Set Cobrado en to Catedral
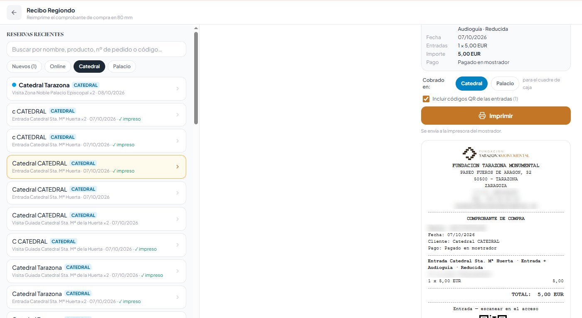 (471, 84)
